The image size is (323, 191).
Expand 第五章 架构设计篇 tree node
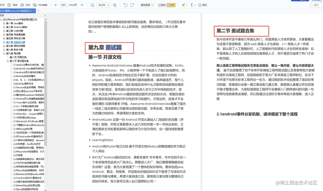(4, 38)
